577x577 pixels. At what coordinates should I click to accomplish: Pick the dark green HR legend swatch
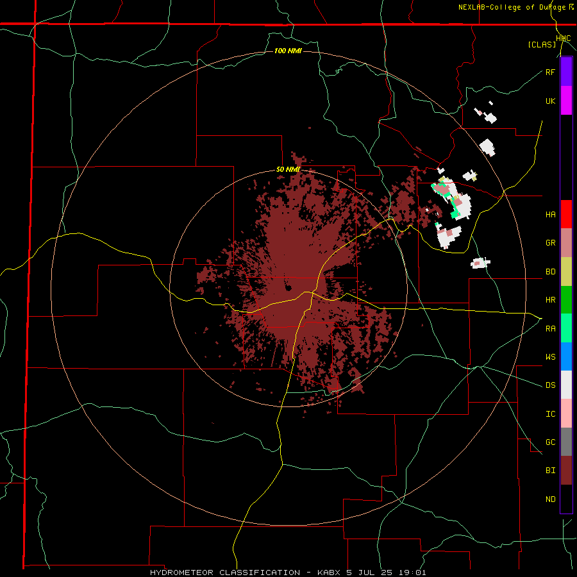566,299
